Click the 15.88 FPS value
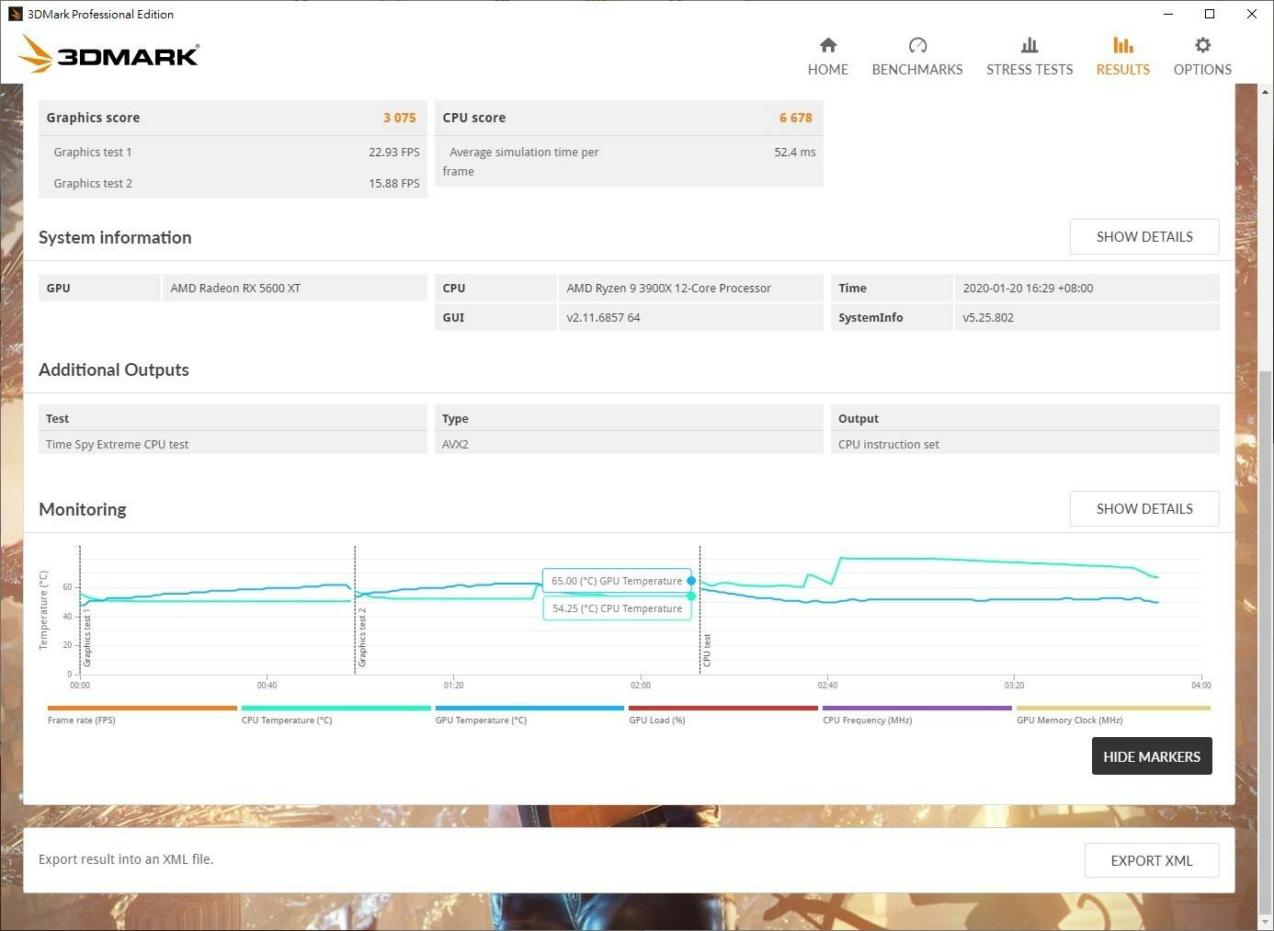 pos(393,184)
